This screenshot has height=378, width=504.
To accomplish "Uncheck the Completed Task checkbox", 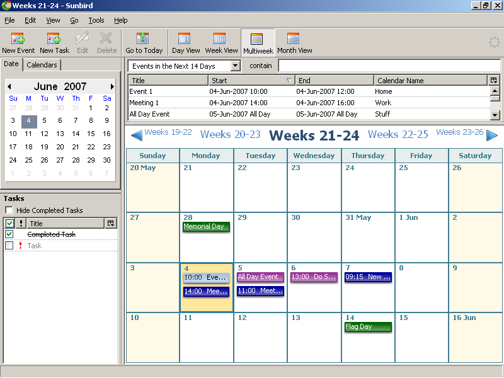I will click(9, 234).
